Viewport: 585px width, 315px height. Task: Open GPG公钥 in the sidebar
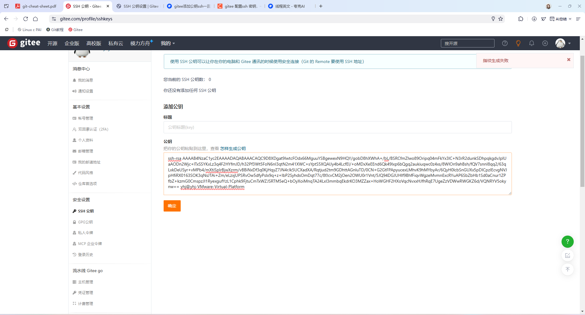(83, 222)
